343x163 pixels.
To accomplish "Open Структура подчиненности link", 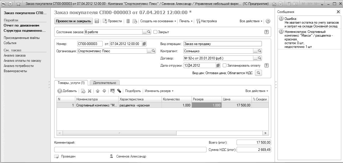I will pyautogui.click(x=25, y=30).
